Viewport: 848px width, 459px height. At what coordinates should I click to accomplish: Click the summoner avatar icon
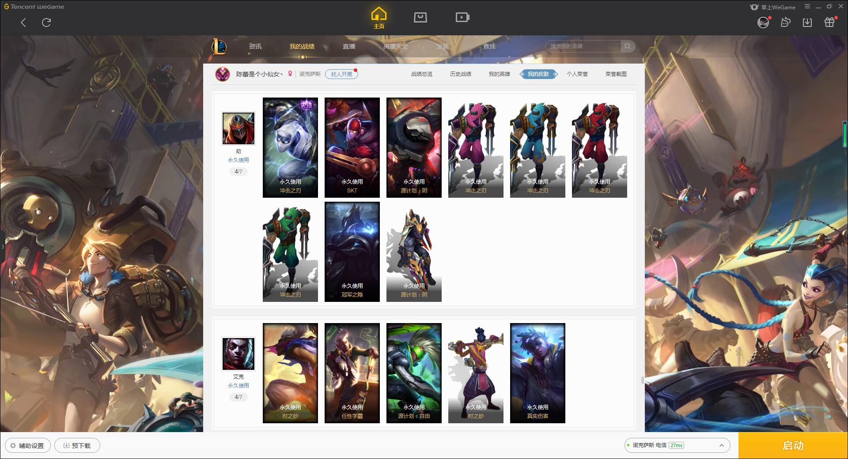coord(223,74)
